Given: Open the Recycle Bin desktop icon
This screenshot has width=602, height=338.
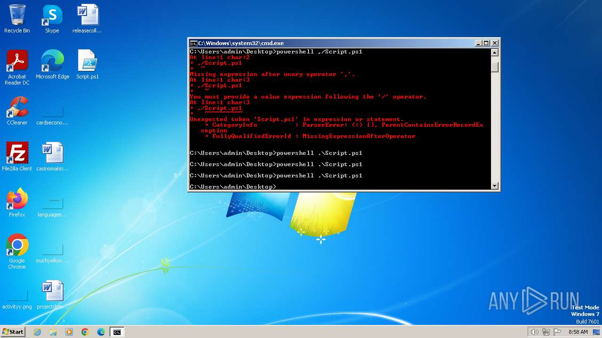Looking at the screenshot, I should pos(17,19).
